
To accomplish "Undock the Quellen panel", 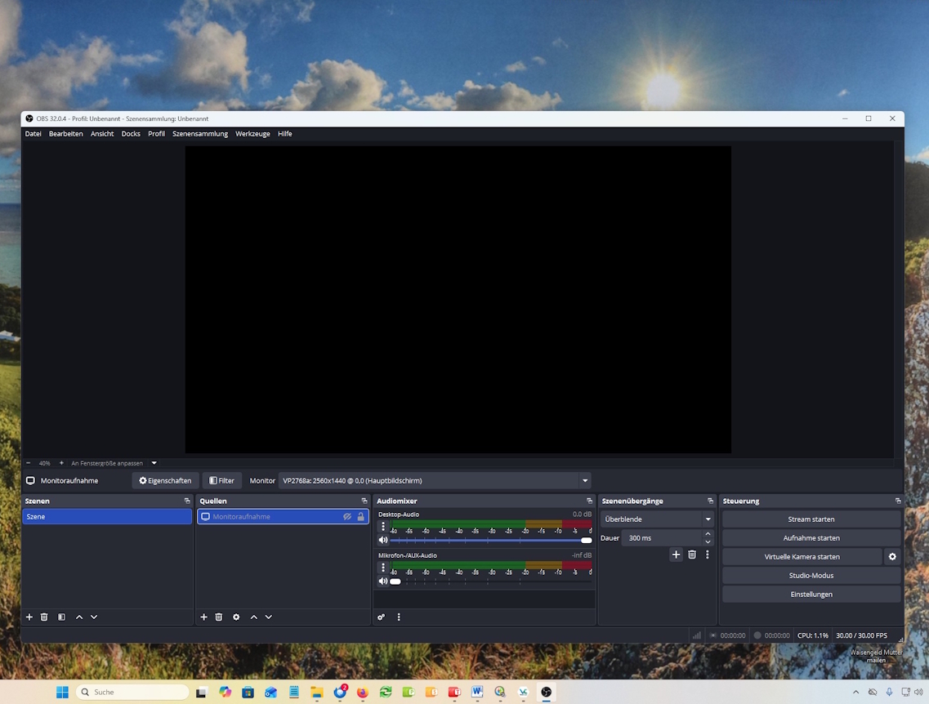I will (x=364, y=501).
